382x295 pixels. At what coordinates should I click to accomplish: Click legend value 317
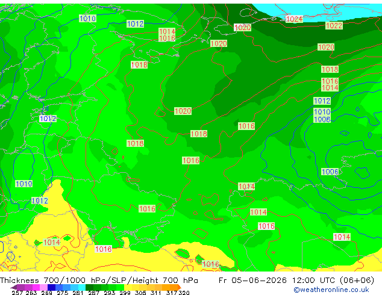pyautogui.click(x=172, y=293)
